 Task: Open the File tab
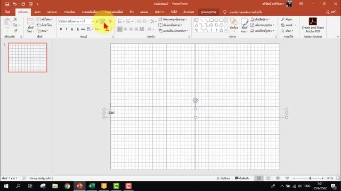pos(7,12)
